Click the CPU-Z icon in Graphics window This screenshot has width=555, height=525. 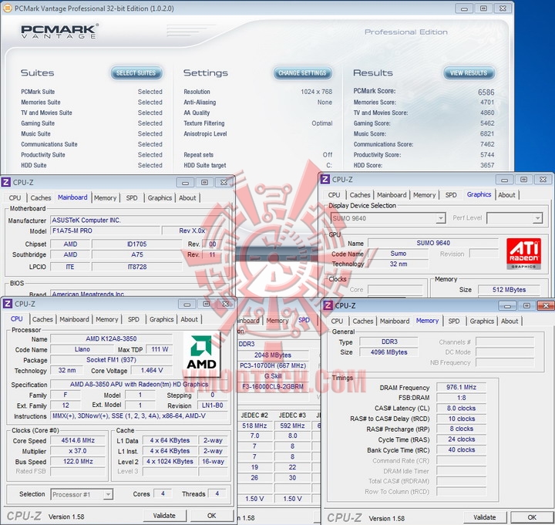[x=325, y=180]
